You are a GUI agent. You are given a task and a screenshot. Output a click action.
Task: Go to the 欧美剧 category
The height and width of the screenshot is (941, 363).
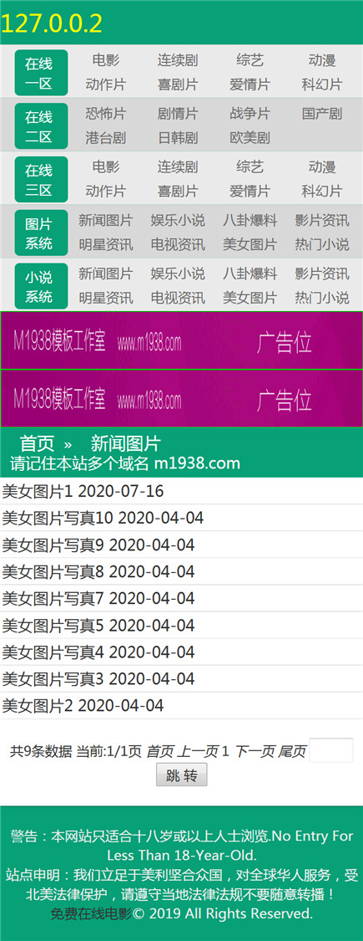(x=250, y=138)
